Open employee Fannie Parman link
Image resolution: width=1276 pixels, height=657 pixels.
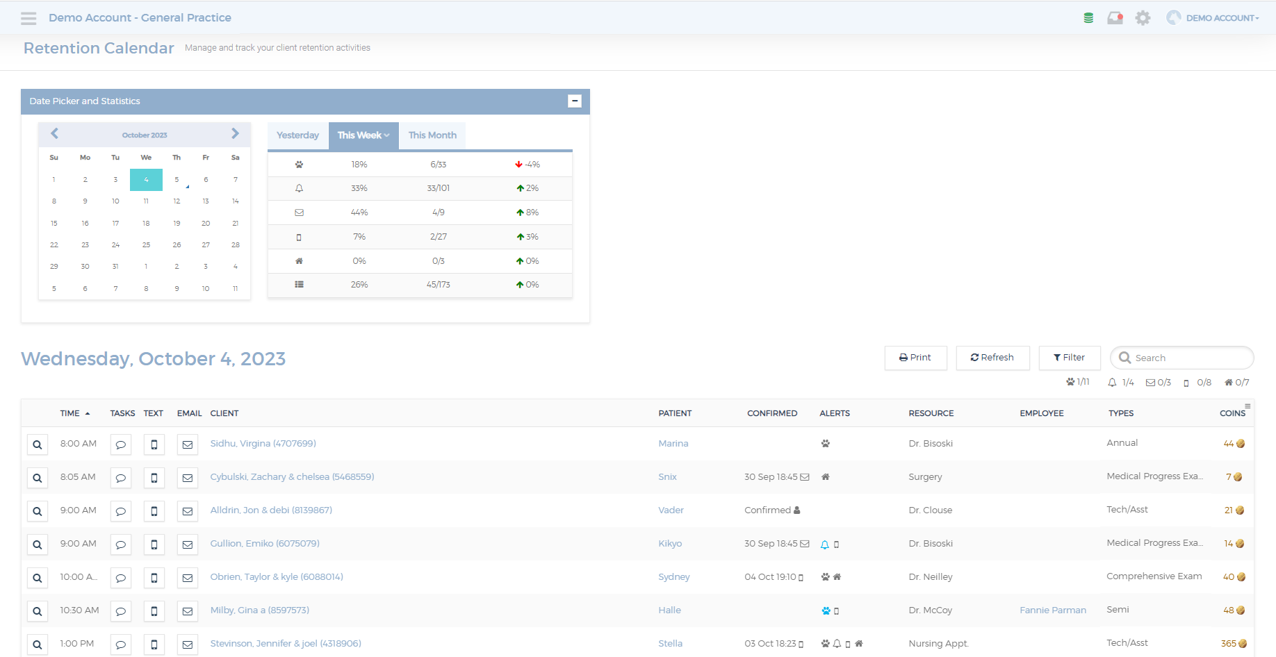[x=1052, y=610]
